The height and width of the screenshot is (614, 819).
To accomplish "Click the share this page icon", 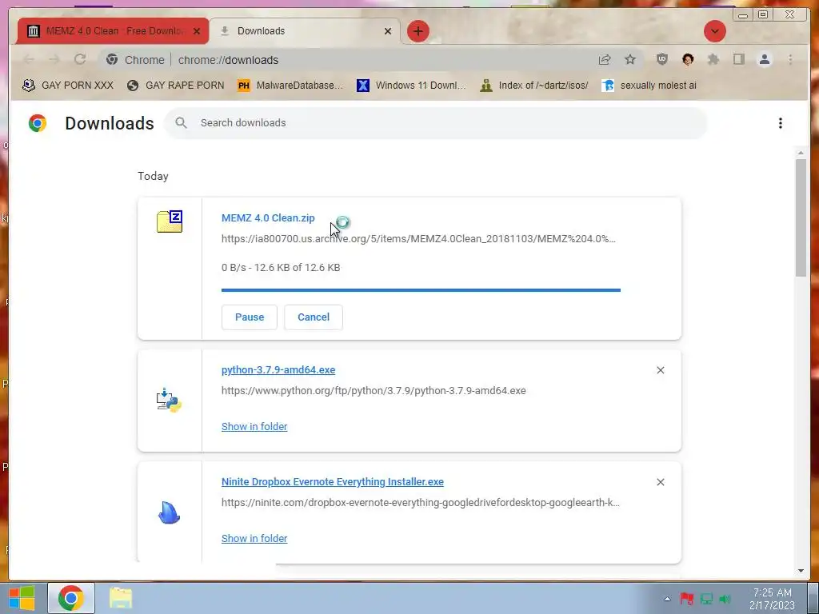I will [x=605, y=59].
